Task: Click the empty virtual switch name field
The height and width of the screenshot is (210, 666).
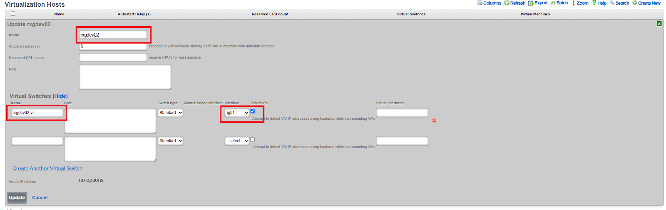Action: point(37,141)
